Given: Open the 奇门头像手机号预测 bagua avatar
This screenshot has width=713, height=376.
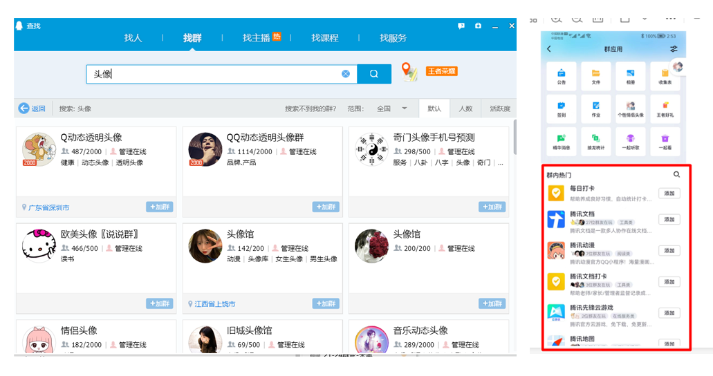Looking at the screenshot, I should point(371,149).
